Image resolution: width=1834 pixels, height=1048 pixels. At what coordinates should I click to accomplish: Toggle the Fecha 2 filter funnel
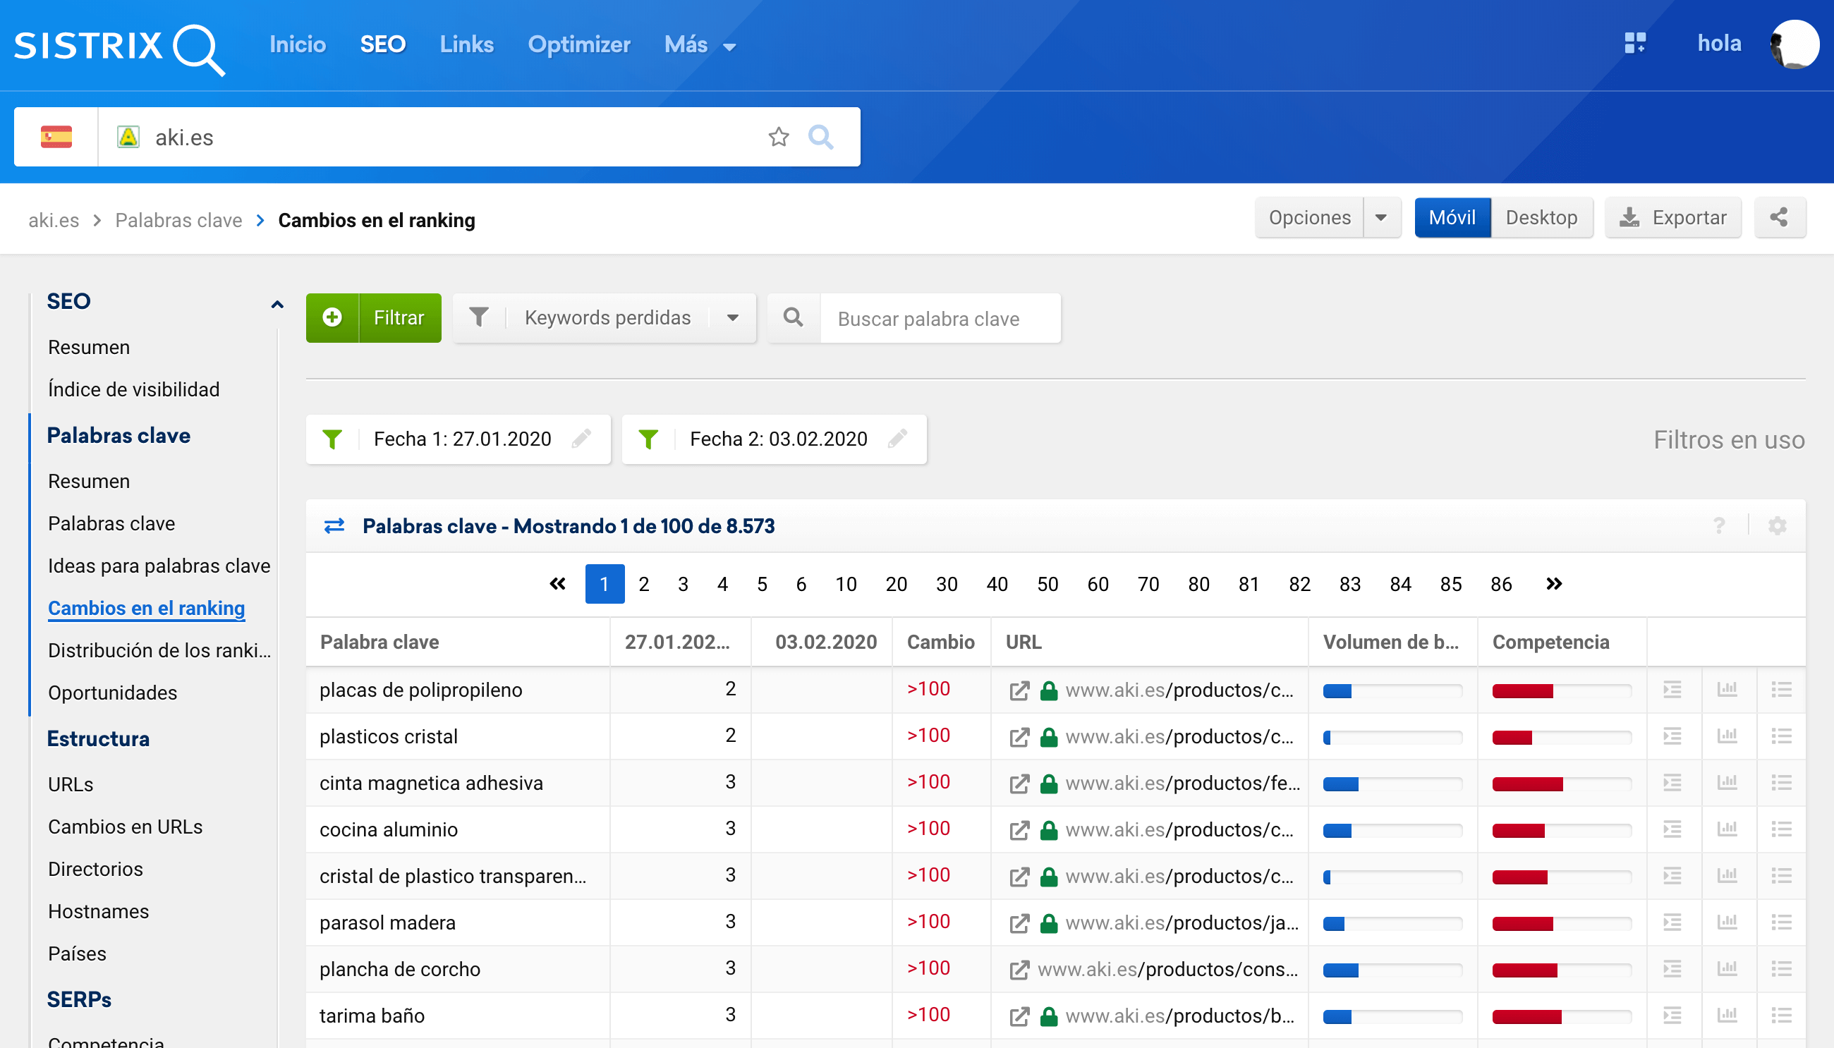click(x=648, y=439)
